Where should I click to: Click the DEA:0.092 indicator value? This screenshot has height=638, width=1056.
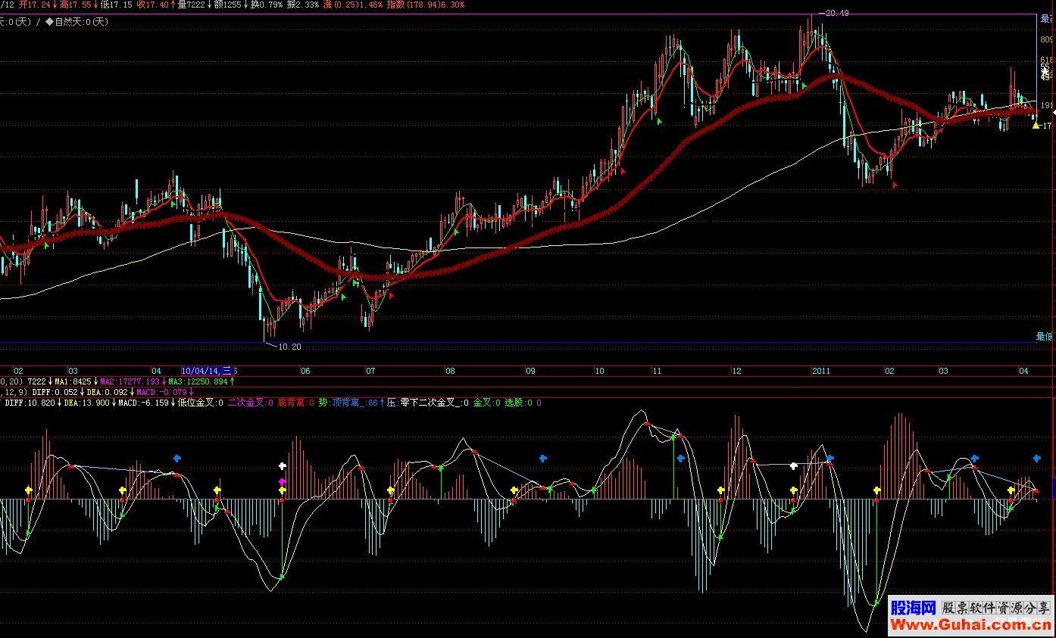point(107,392)
